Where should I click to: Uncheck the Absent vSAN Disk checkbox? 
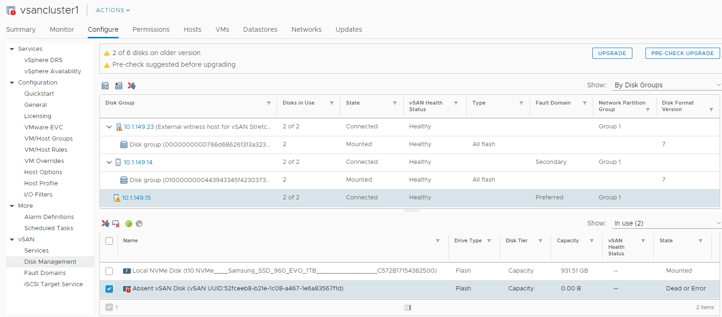[109, 289]
